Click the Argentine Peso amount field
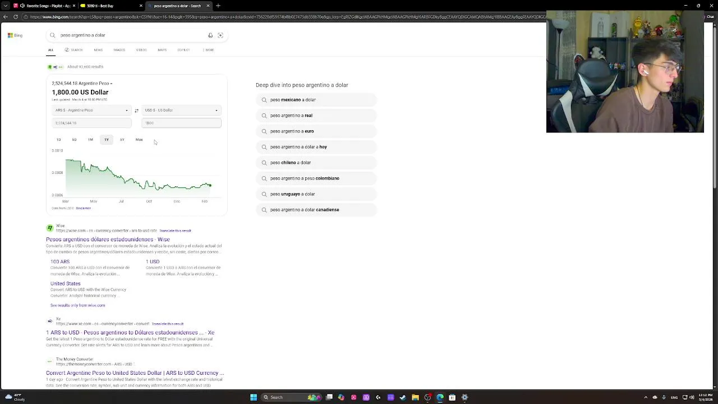The width and height of the screenshot is (718, 404). pyautogui.click(x=91, y=123)
